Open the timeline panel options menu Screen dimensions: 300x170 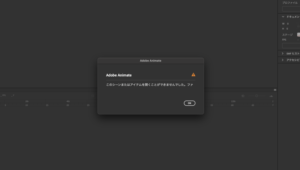click(x=275, y=90)
